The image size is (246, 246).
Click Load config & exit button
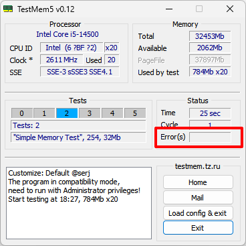(x=198, y=213)
